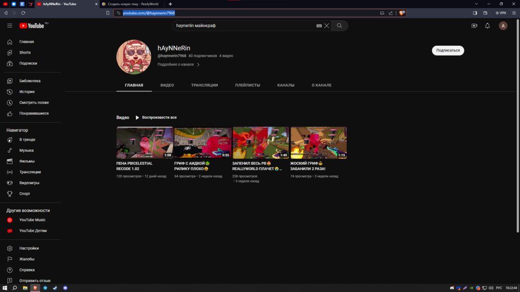Screen dimensions: 520x292
Task: Switch to the КАНАЛЫ channel tab
Action: click(285, 85)
